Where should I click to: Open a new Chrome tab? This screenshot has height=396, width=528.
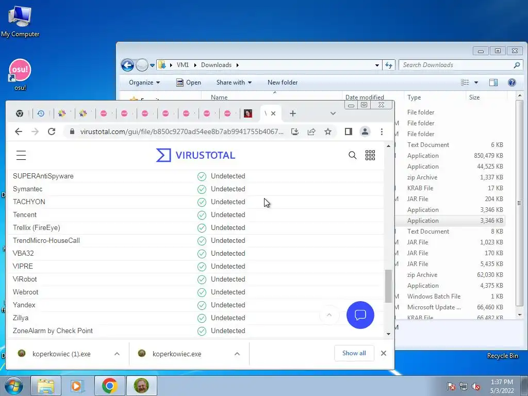click(293, 113)
